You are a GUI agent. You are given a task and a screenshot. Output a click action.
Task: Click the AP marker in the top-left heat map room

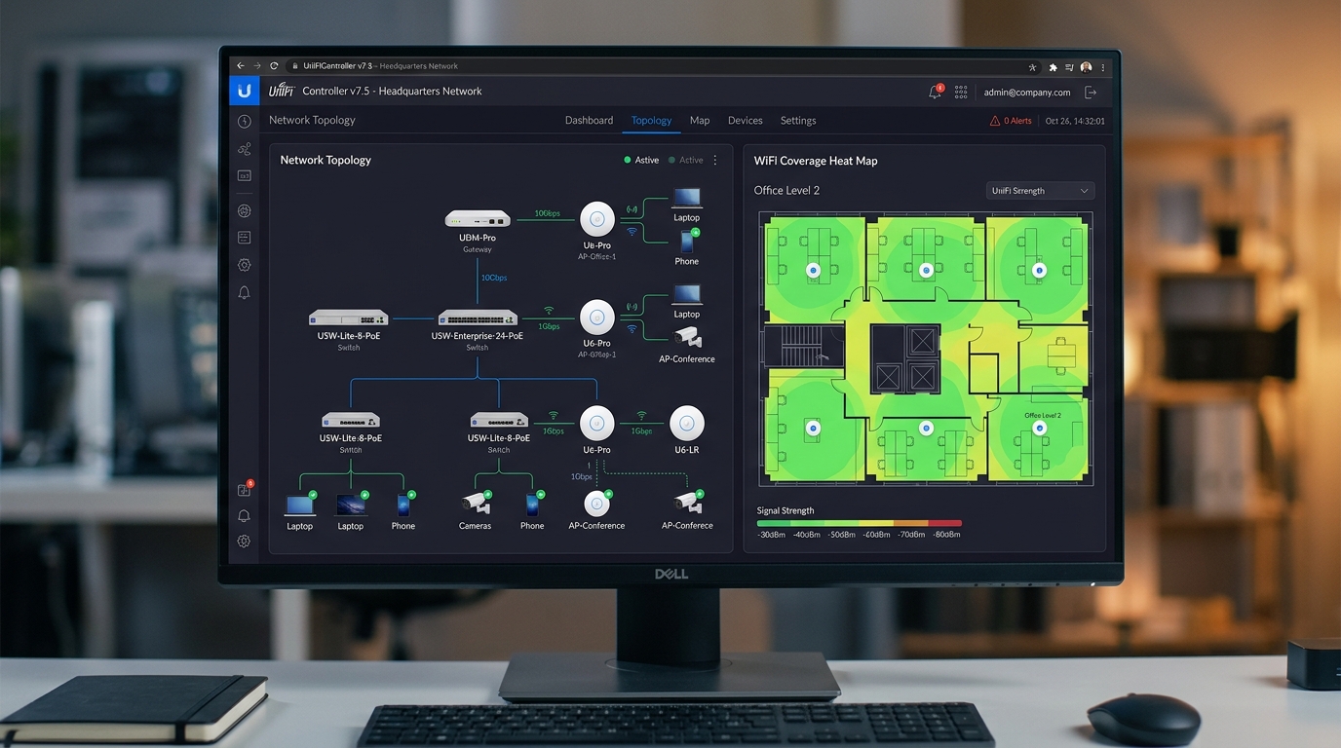(x=813, y=270)
